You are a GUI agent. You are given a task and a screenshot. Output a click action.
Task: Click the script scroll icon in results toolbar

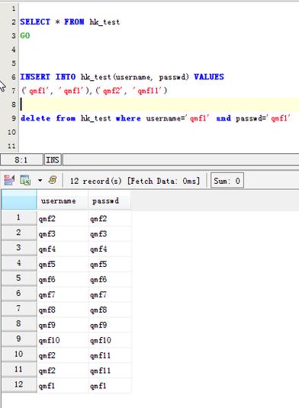(x=53, y=180)
